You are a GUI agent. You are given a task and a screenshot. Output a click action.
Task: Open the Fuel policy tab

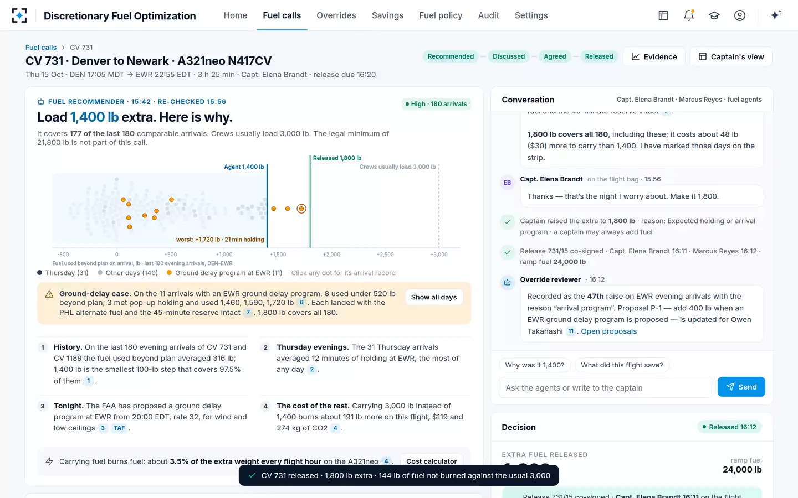pos(441,15)
